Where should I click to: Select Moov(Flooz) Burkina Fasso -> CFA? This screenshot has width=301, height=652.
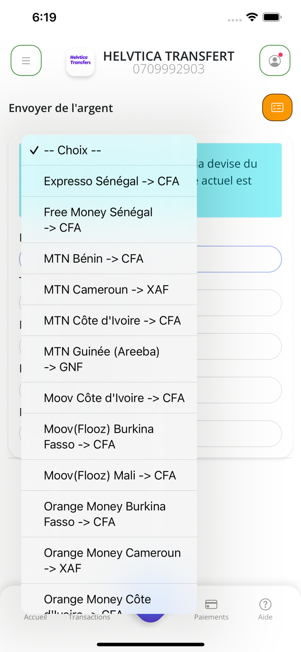109,436
